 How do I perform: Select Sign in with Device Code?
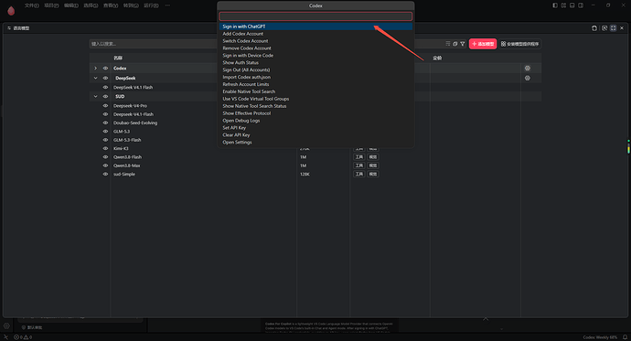(315, 56)
